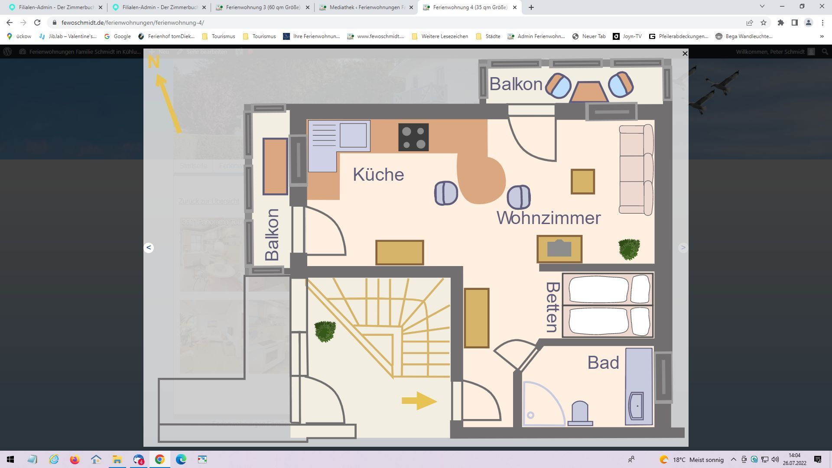Reload the current page

pos(37,23)
